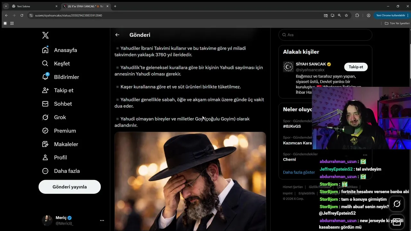Viewport: 411px width, 231px height.
Task: Click Gönderi yayınla button
Action: click(x=70, y=187)
